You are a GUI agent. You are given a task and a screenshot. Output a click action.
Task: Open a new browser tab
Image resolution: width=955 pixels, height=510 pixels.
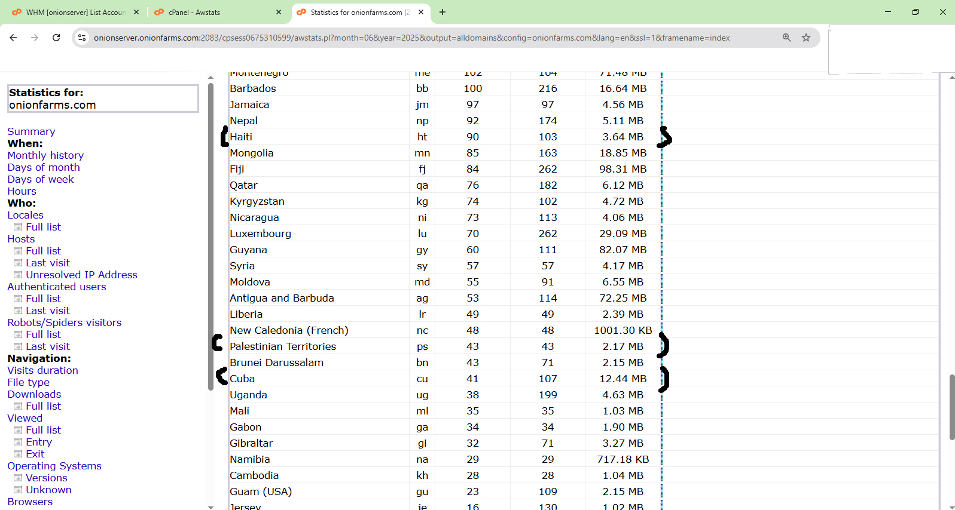tap(443, 12)
